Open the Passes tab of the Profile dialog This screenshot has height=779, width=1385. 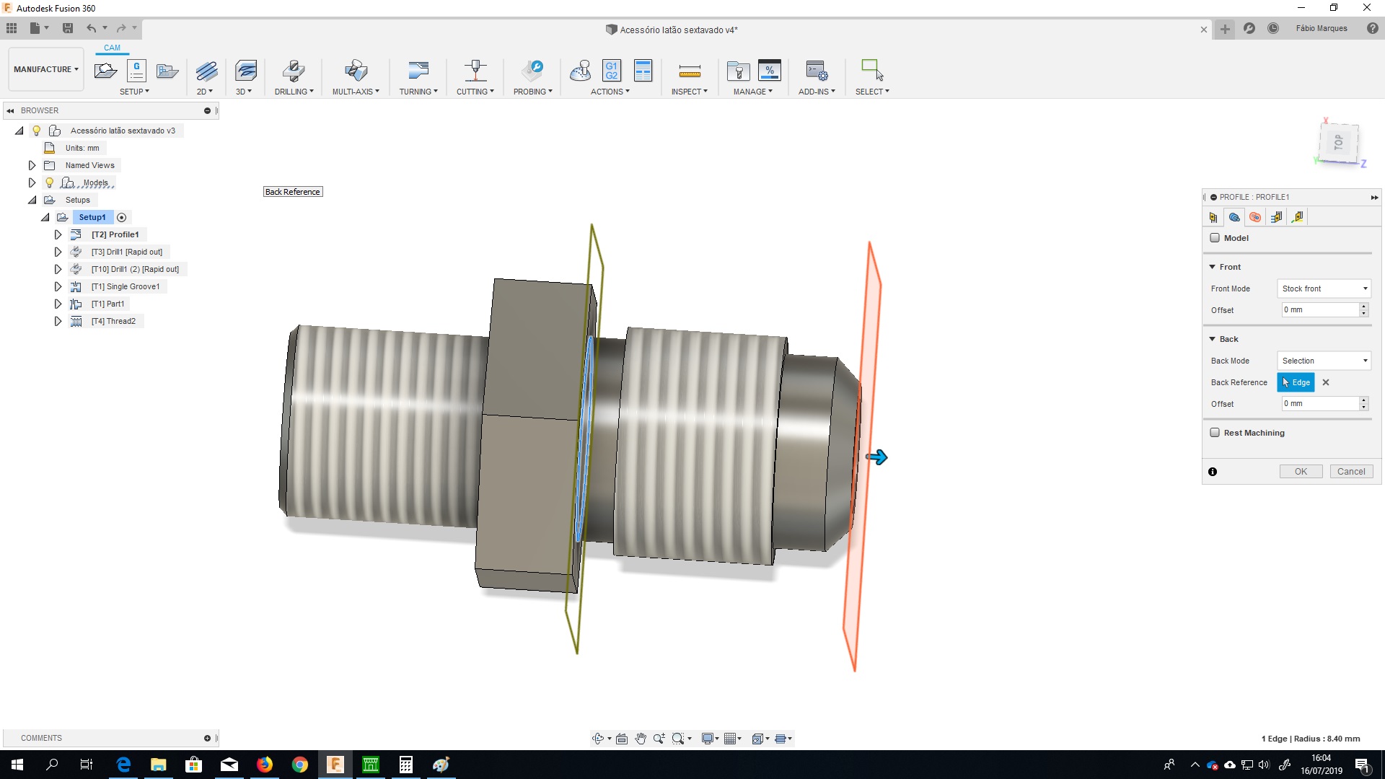1277,216
